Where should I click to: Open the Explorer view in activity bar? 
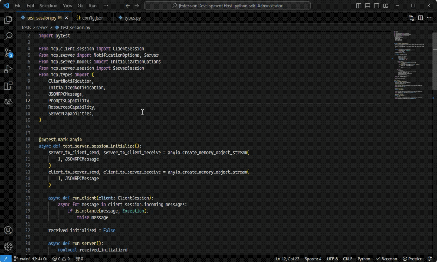8,20
